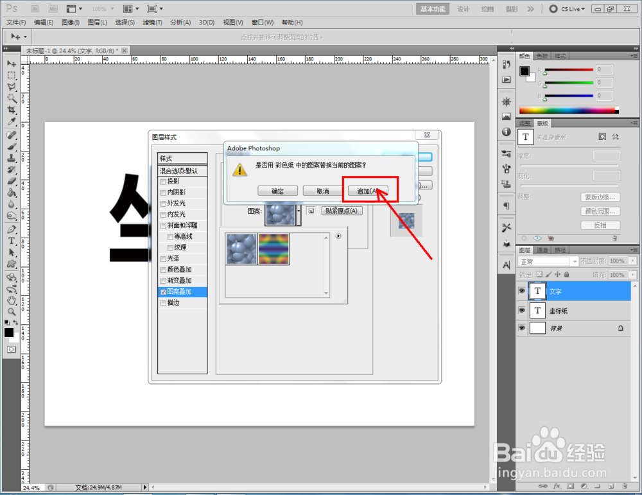
Task: Open the 正常 blend mode dropdown
Action: click(549, 261)
